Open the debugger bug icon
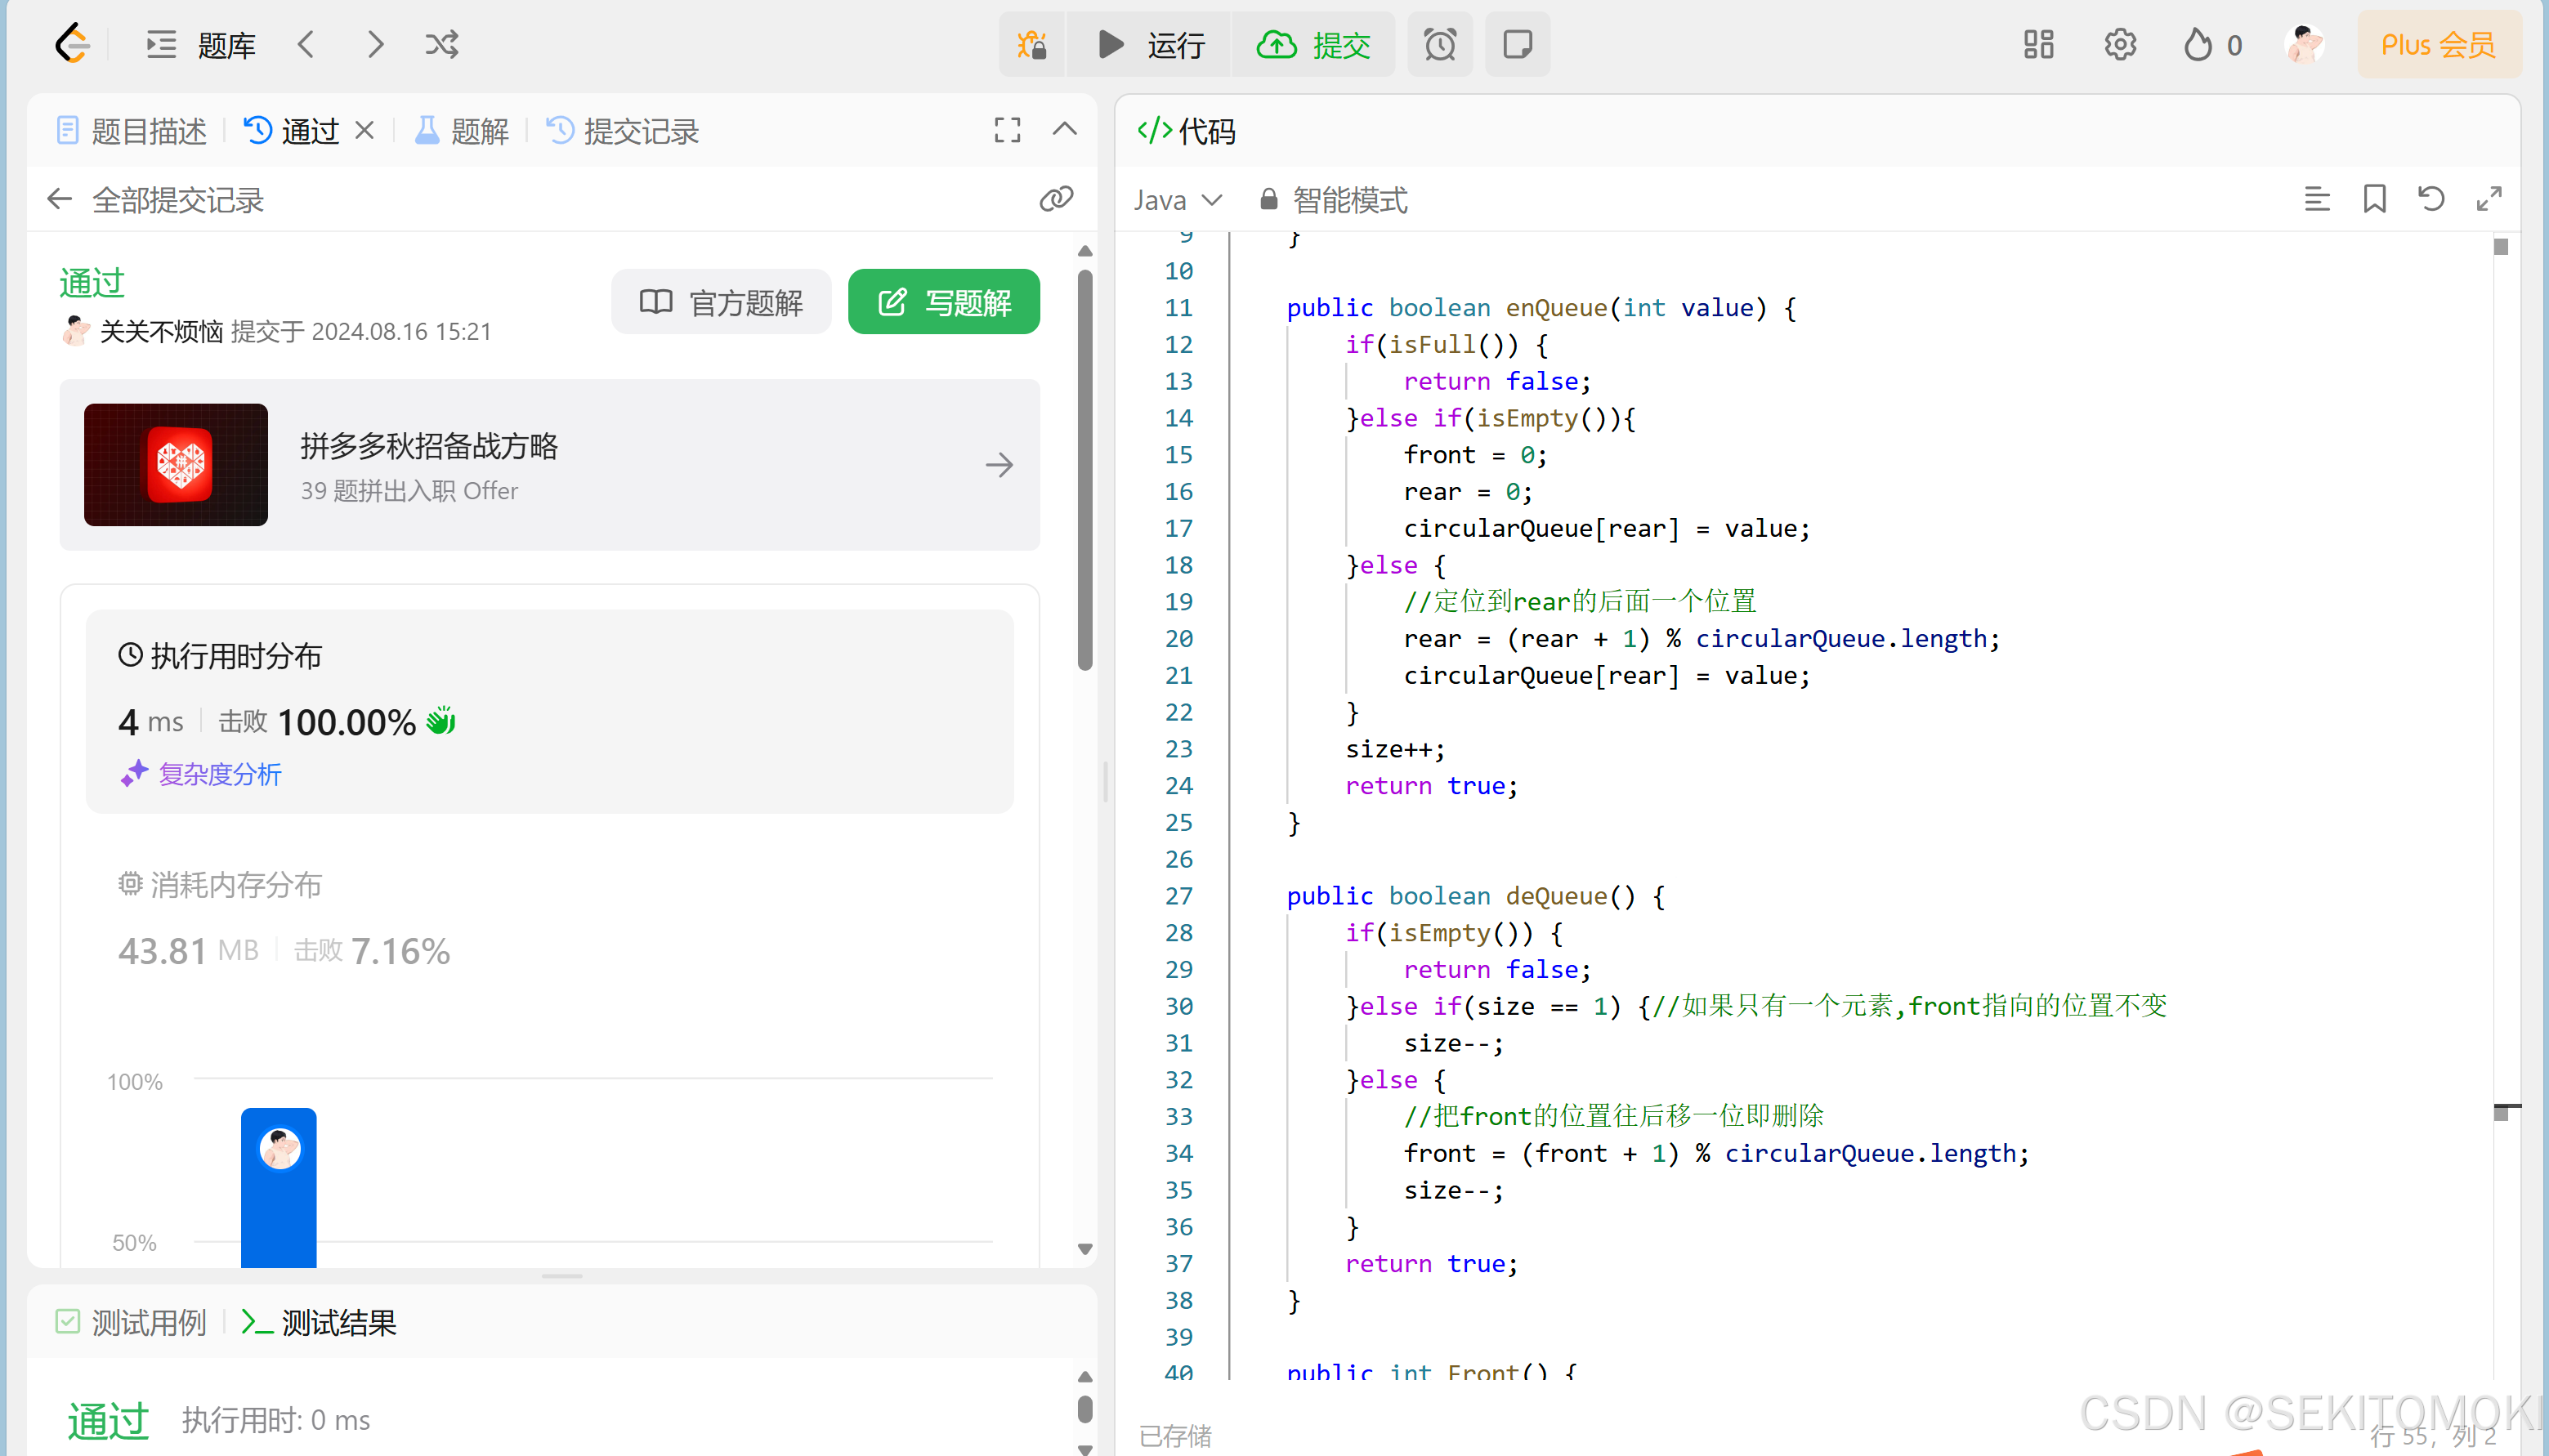 (x=1032, y=44)
